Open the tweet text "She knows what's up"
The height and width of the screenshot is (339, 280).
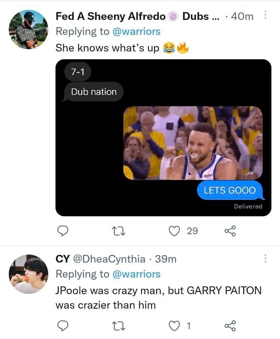tap(107, 48)
